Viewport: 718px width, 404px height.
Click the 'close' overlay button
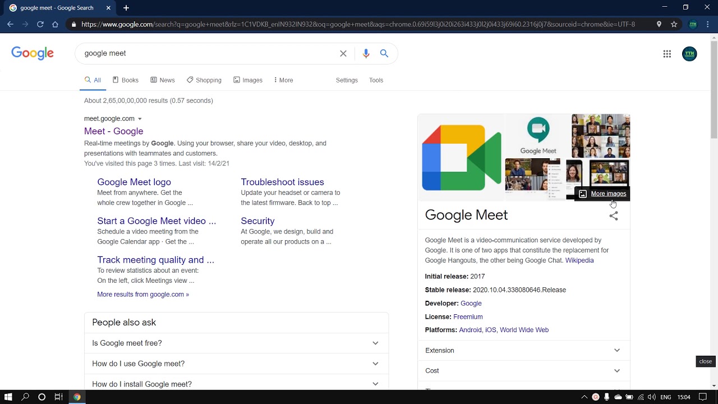705,361
